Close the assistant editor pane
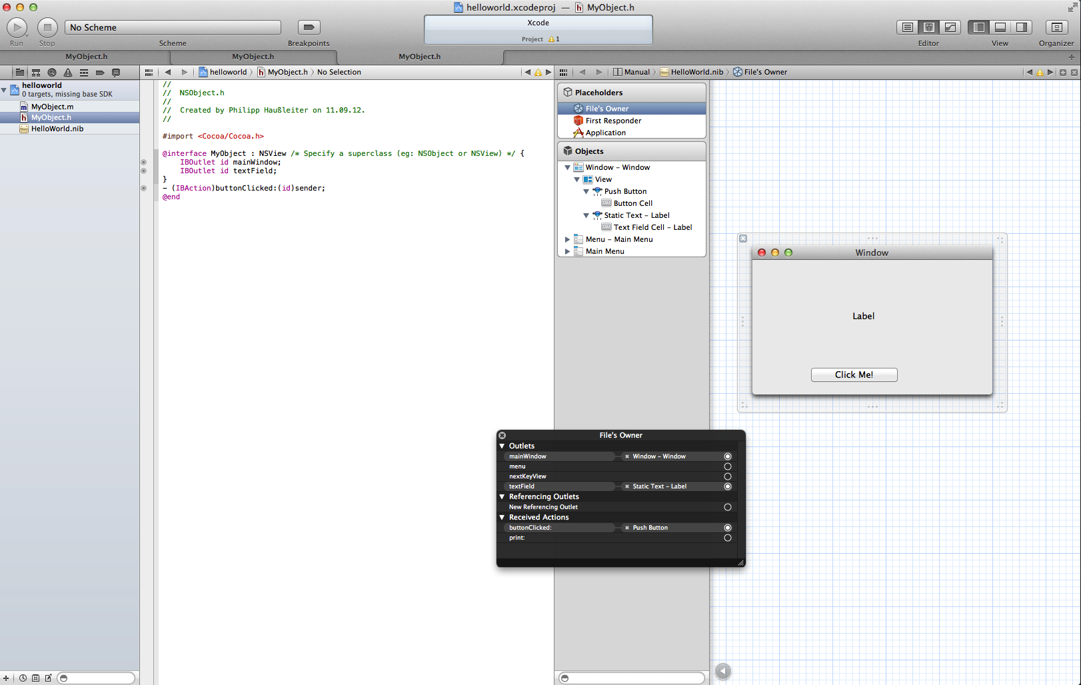The width and height of the screenshot is (1081, 685). point(1074,72)
